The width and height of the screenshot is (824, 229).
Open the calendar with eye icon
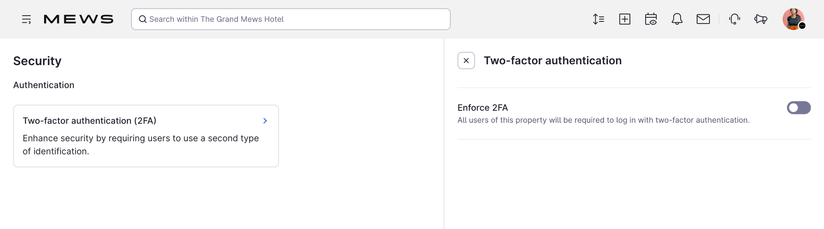click(651, 19)
